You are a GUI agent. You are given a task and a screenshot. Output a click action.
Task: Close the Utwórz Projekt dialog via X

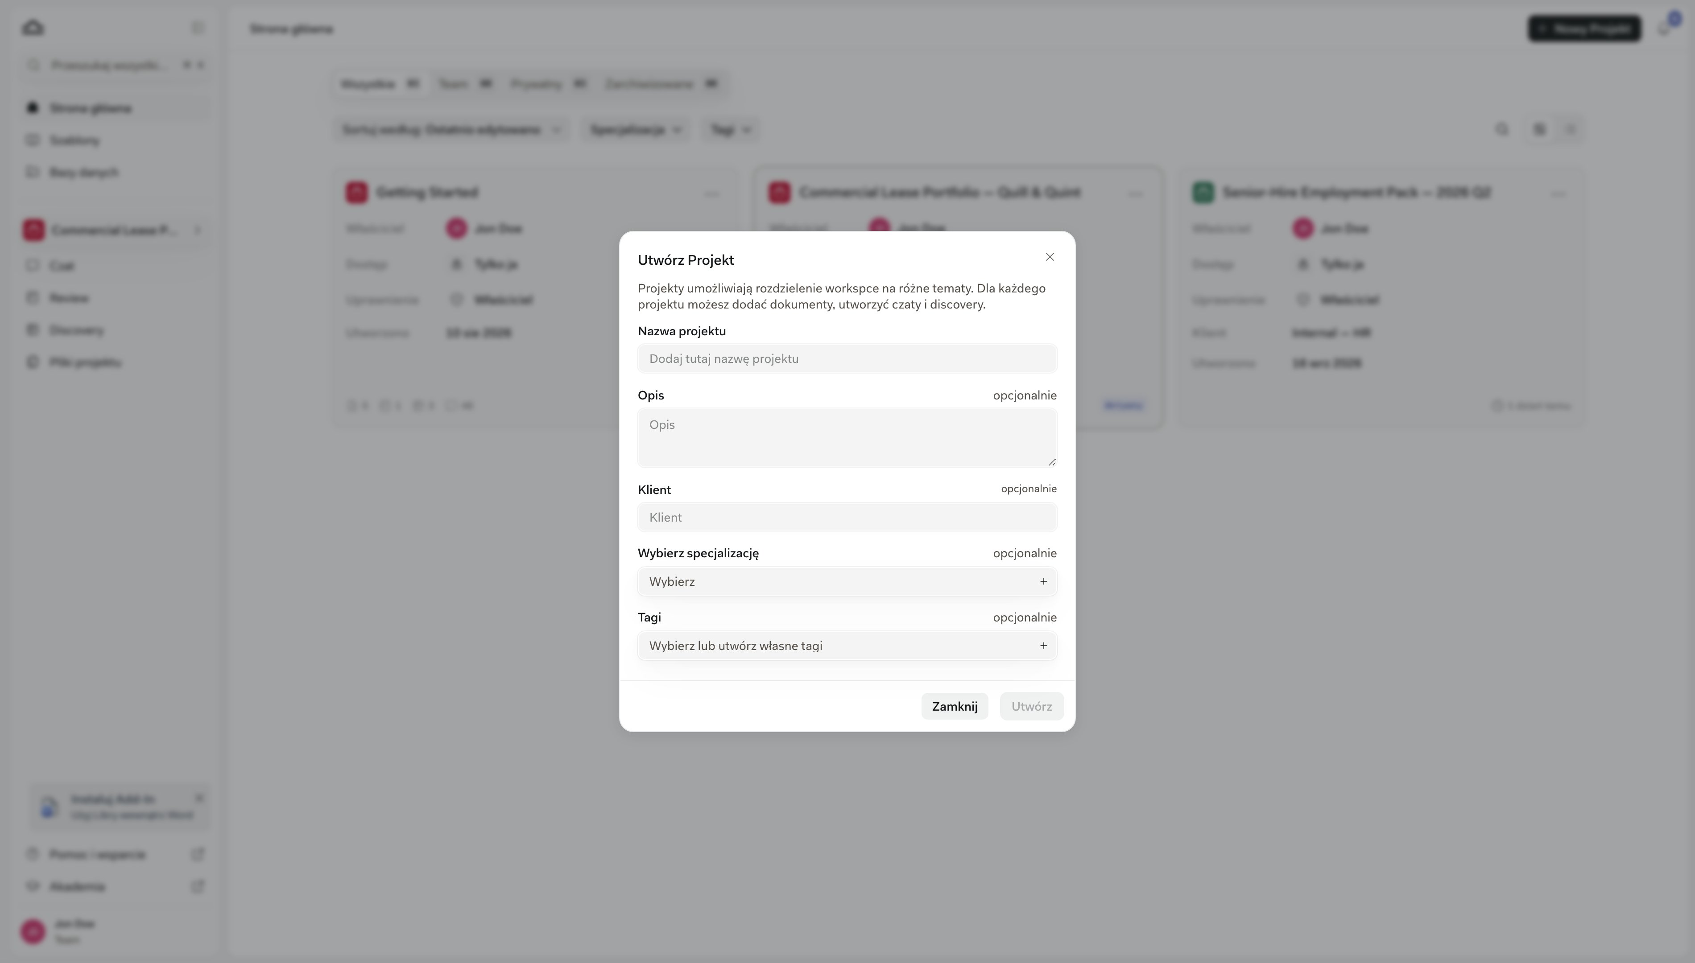click(x=1049, y=257)
